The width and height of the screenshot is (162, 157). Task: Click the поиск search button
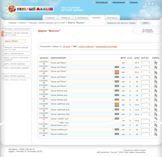click(x=145, y=23)
